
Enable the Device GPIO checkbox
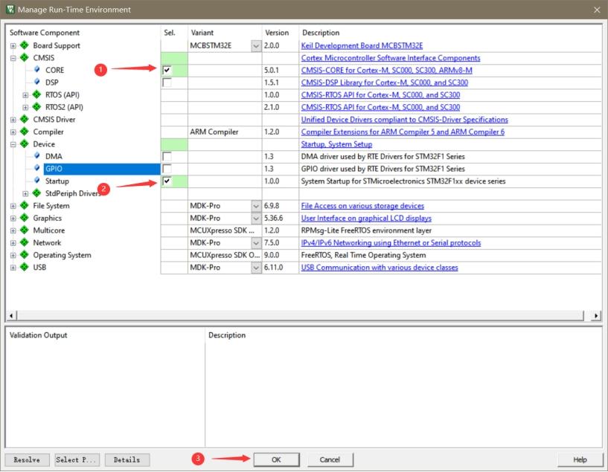click(x=167, y=169)
